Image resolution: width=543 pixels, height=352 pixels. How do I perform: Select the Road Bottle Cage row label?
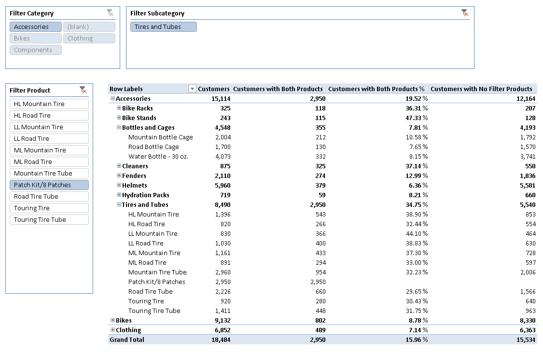153,147
